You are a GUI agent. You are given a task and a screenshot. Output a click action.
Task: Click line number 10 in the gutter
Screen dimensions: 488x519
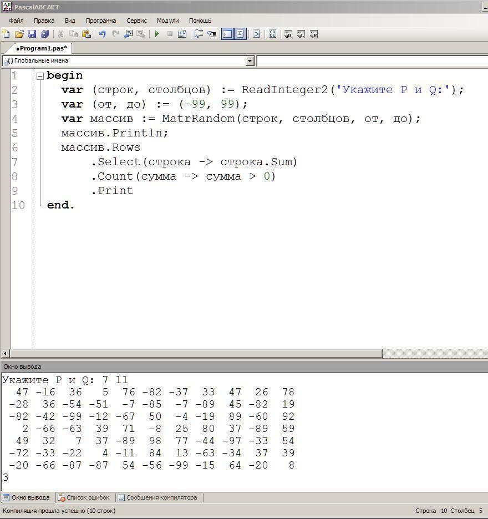[x=18, y=205]
